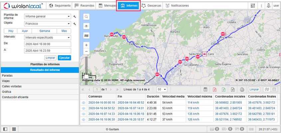
Task: Print the report using the printer icon
Action: 242,89
